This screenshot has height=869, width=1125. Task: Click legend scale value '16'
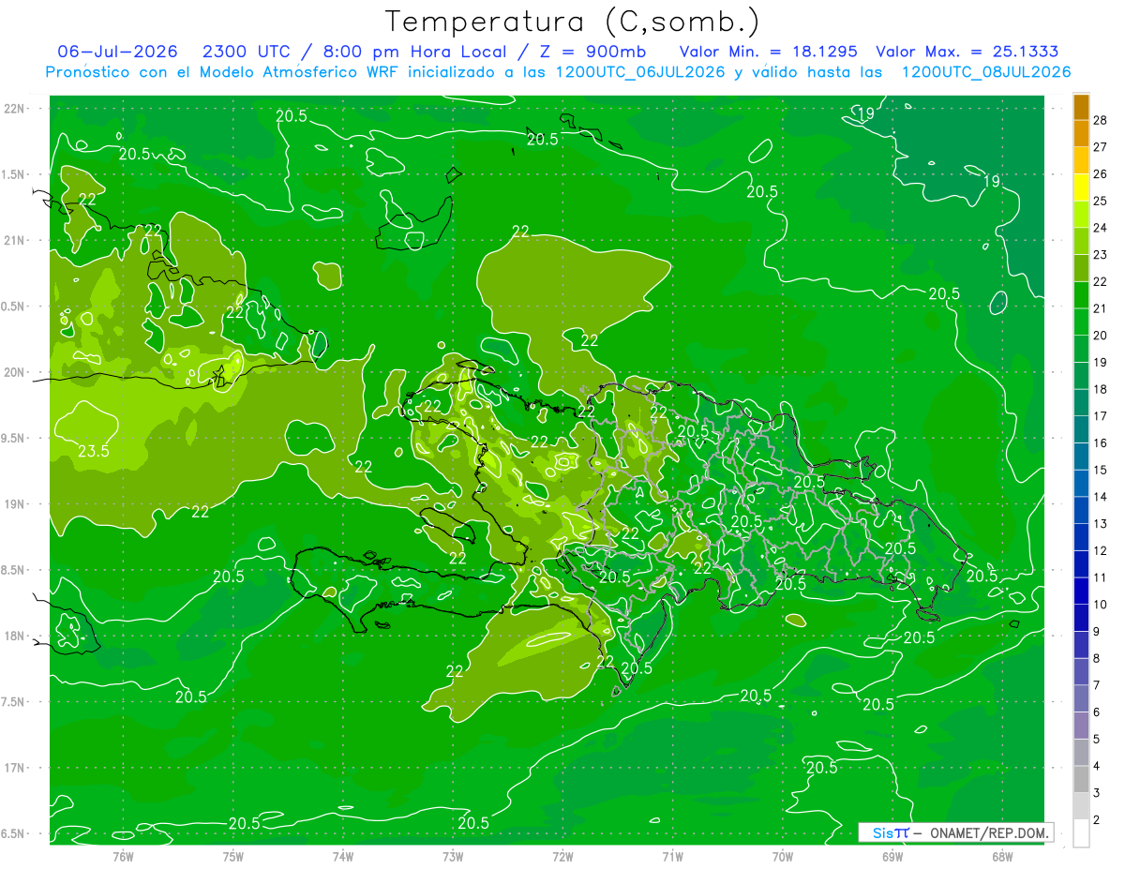[1101, 443]
